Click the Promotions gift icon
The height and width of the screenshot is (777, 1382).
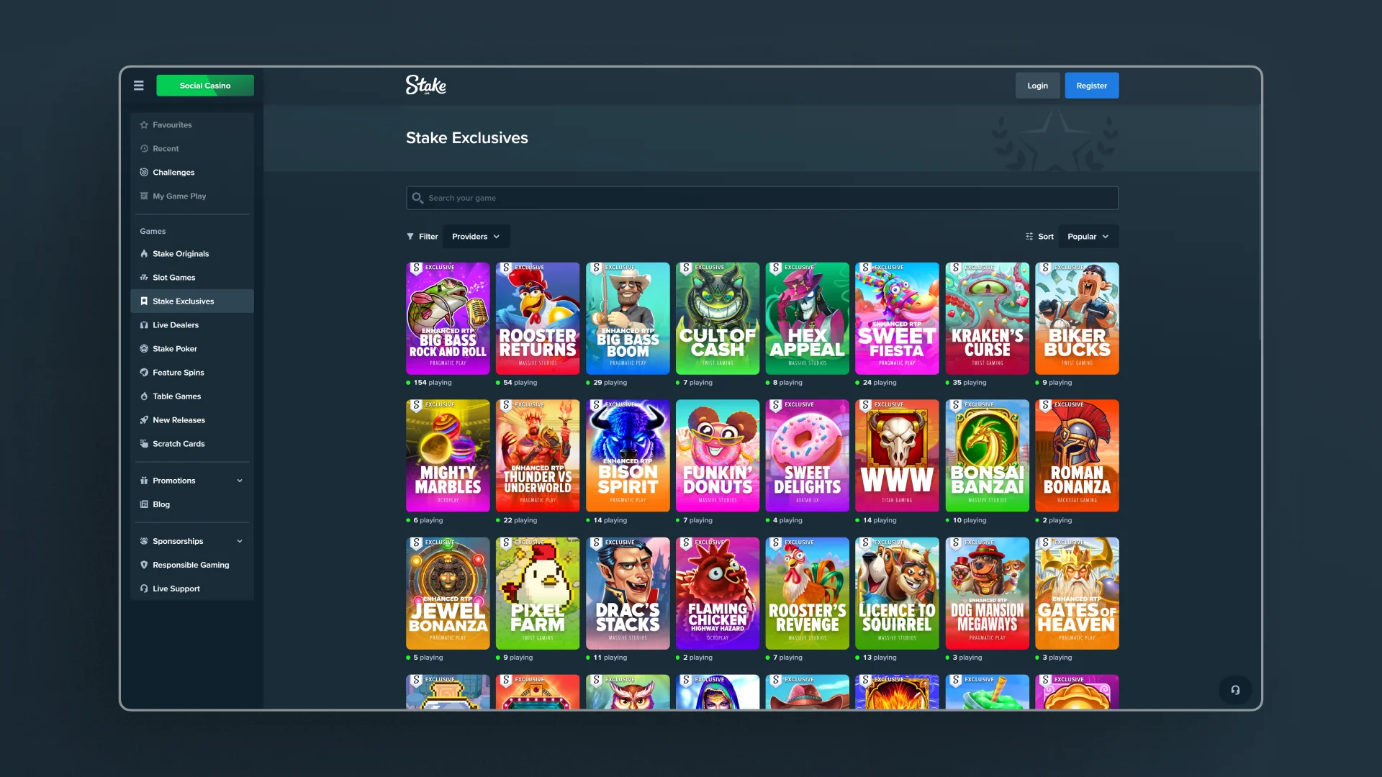coord(144,481)
